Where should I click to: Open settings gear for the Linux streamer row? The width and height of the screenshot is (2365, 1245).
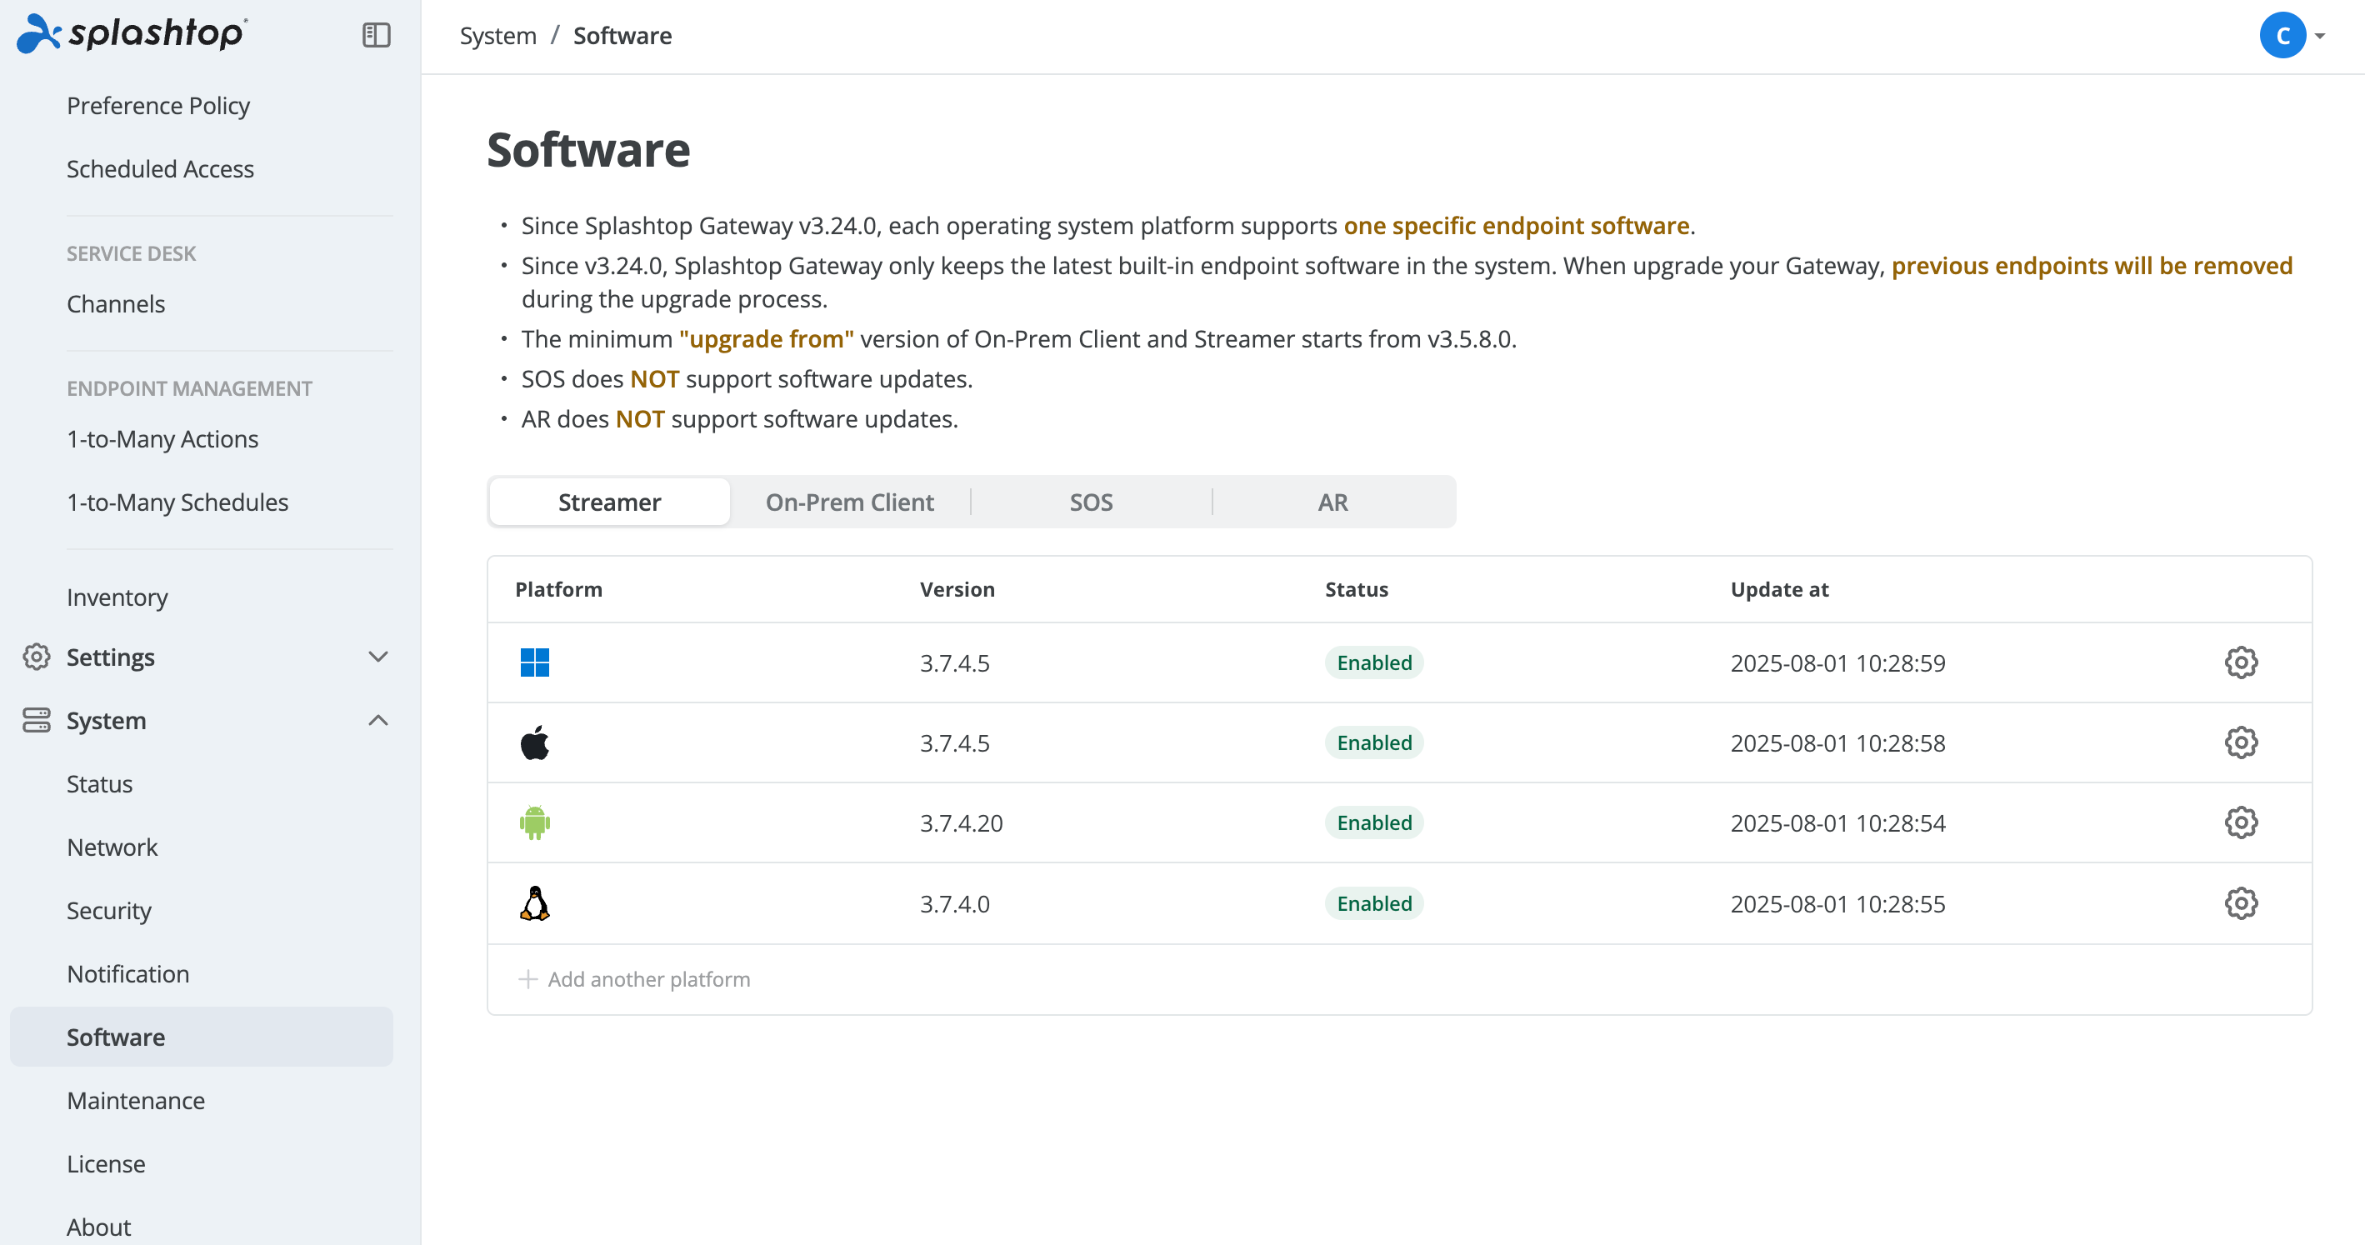(2240, 902)
